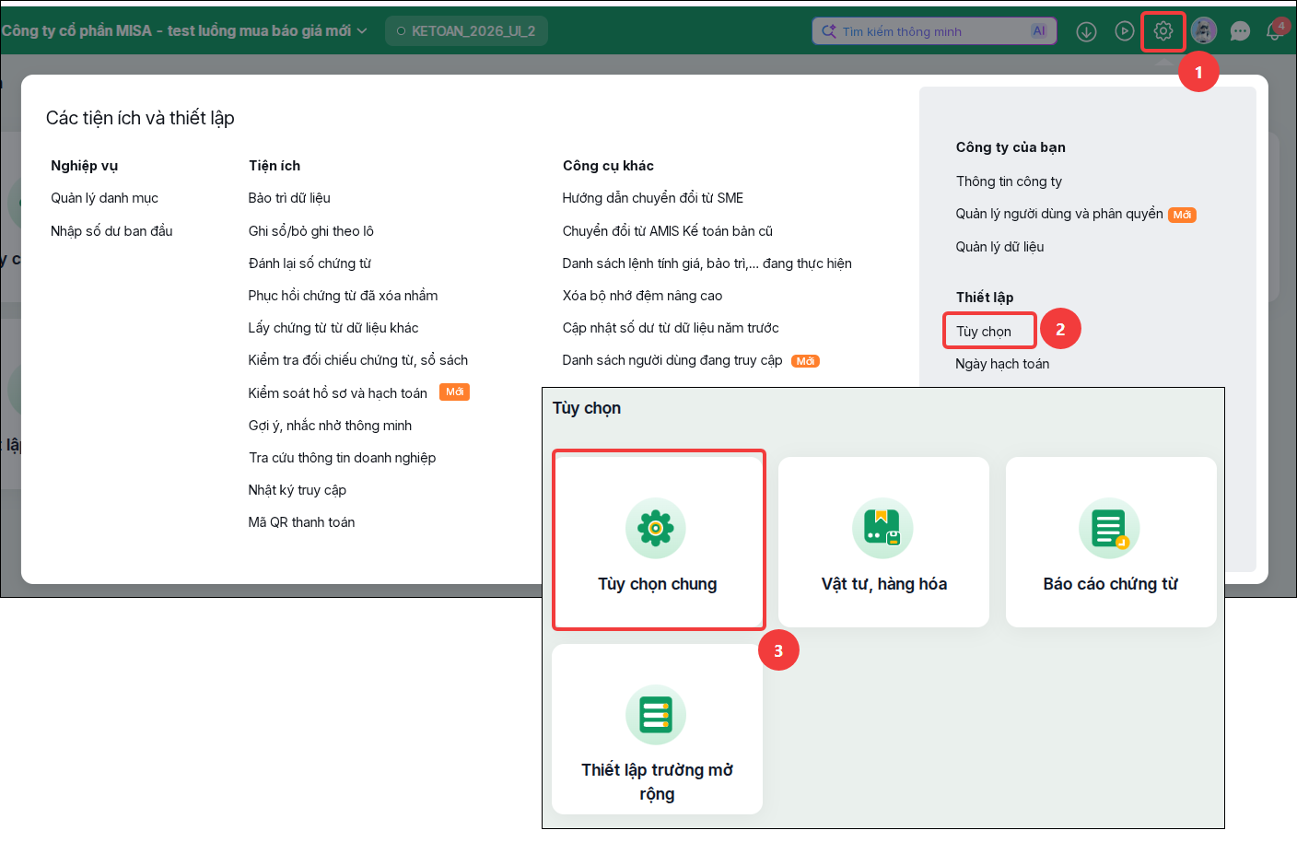
Task: Select Đánh lại số chứng từ
Action: pyautogui.click(x=310, y=263)
